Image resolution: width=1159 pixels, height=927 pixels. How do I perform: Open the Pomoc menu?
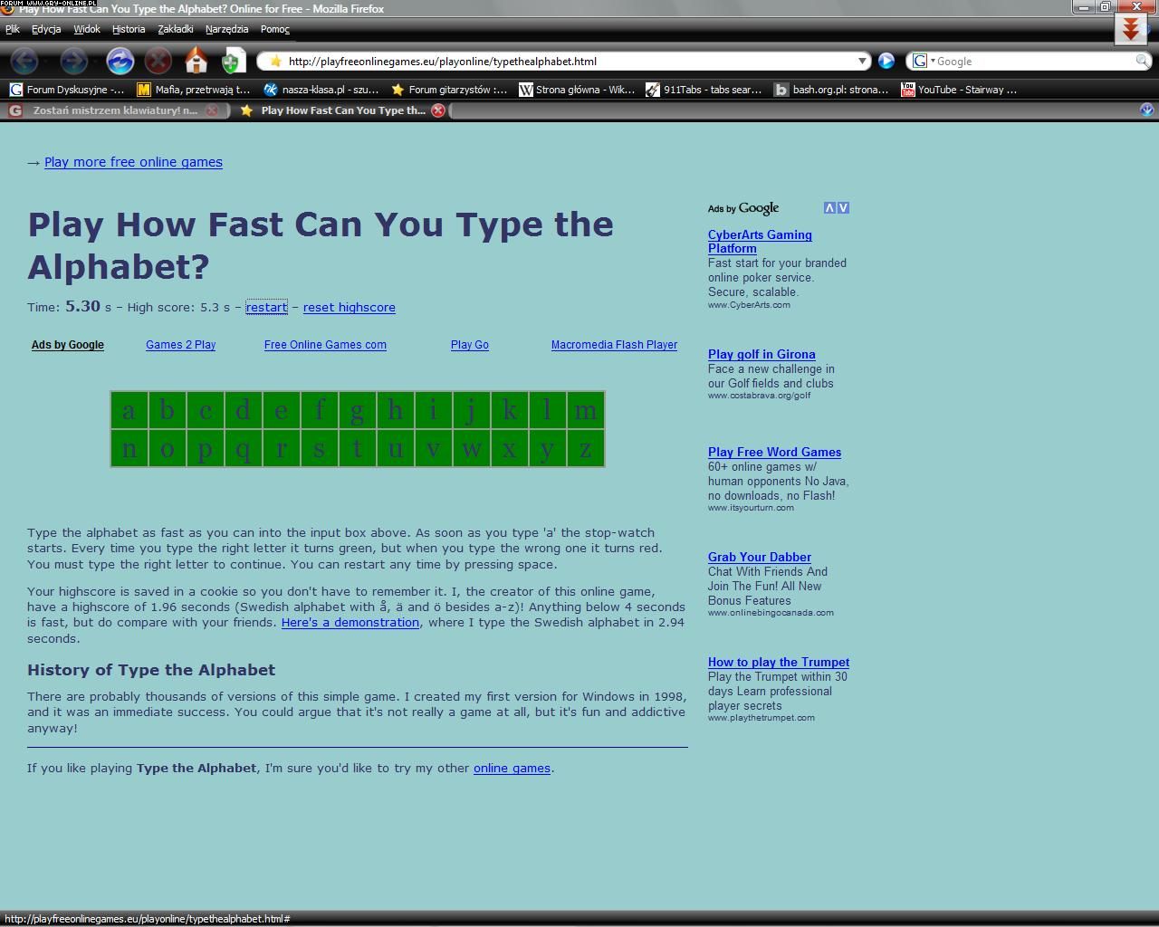[x=275, y=29]
